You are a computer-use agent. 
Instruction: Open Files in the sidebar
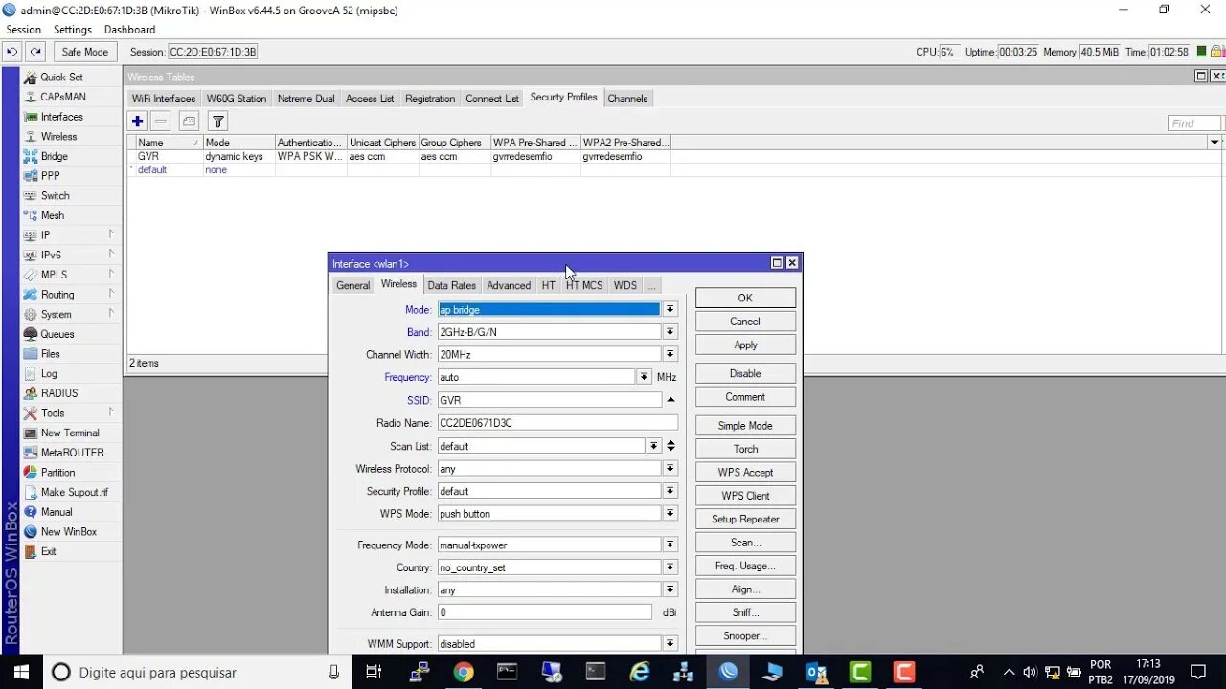(x=50, y=354)
